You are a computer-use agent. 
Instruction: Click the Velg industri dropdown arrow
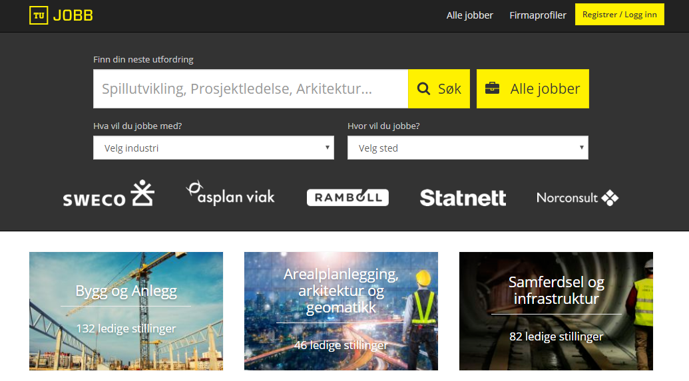point(327,148)
